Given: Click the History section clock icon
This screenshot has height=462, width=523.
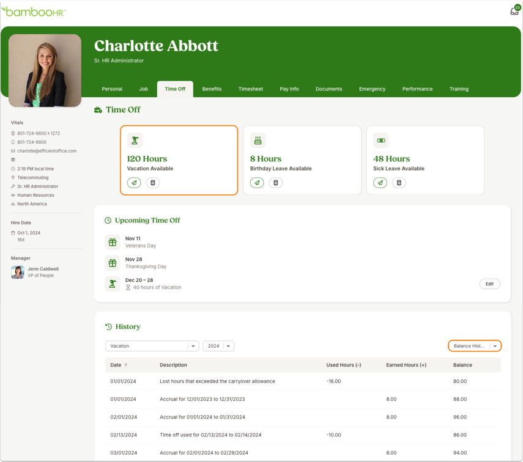Looking at the screenshot, I should [108, 327].
